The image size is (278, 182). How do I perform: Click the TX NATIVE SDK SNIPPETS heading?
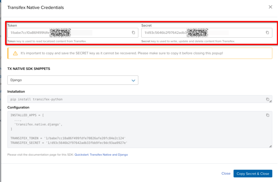click(x=29, y=69)
